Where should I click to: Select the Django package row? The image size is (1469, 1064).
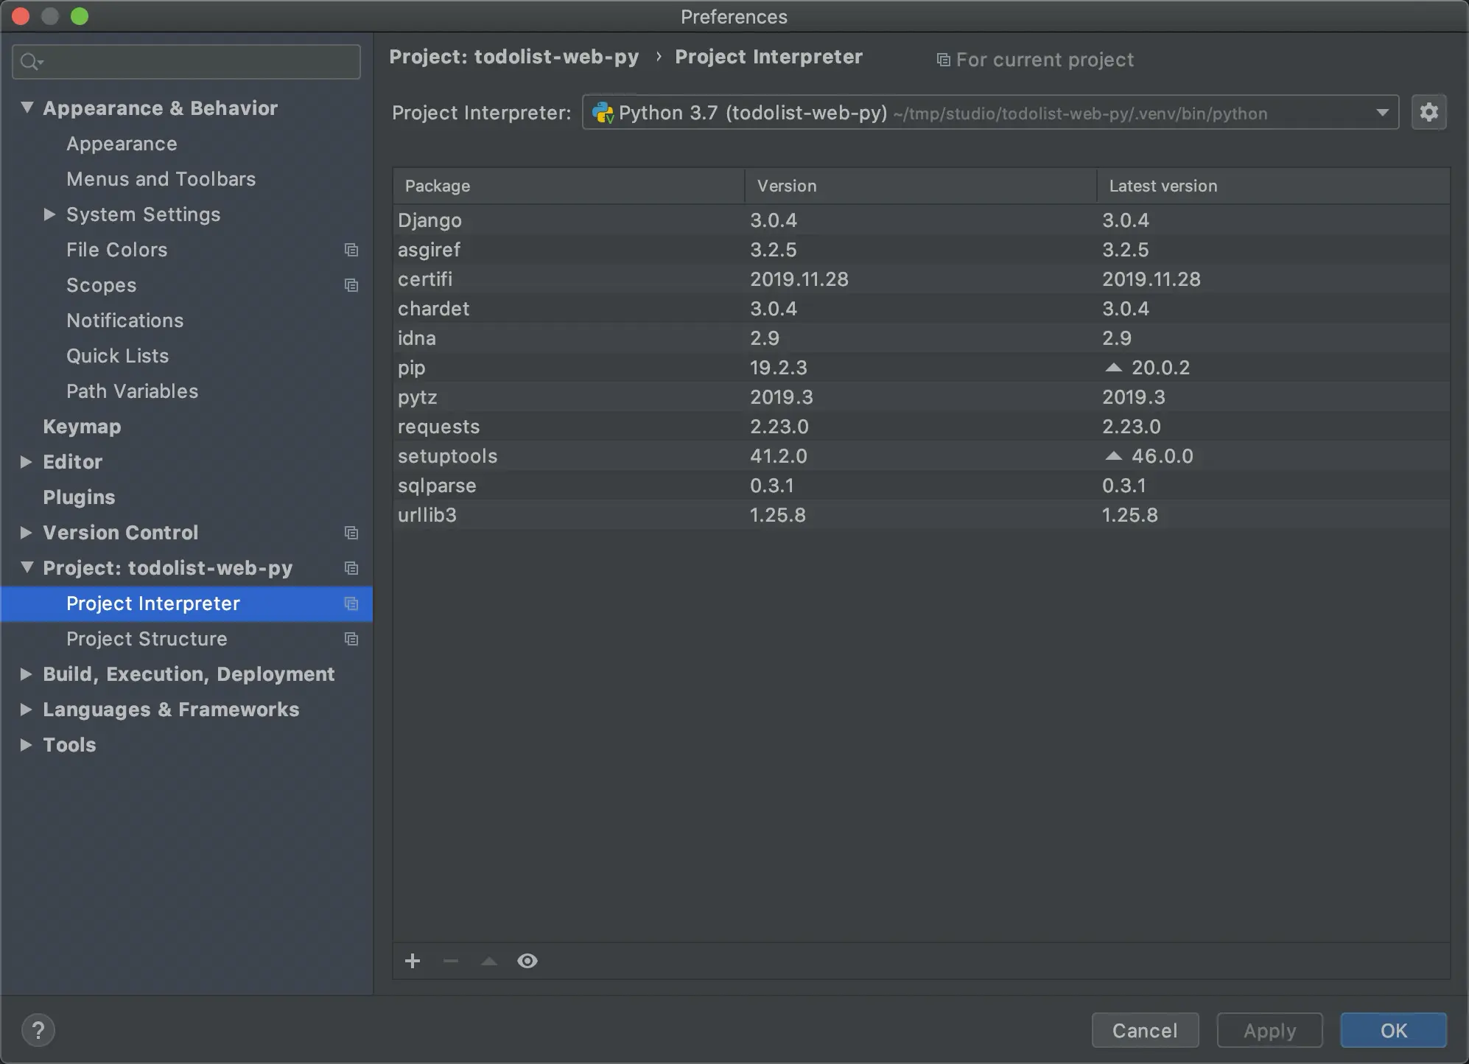tap(430, 220)
